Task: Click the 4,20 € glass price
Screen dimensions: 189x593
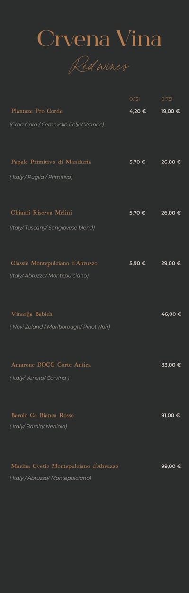Action: 137,111
